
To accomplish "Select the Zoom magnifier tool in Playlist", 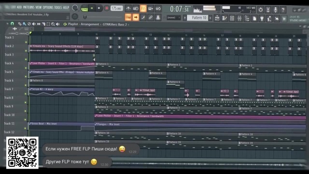I will tap(53, 24).
